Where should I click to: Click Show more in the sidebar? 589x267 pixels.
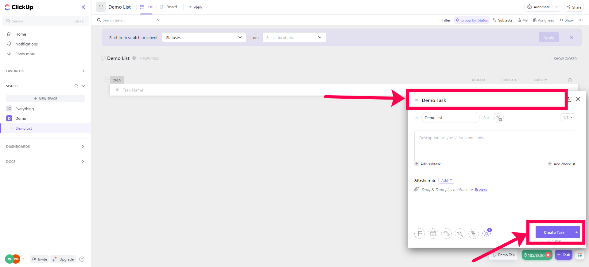[x=25, y=54]
